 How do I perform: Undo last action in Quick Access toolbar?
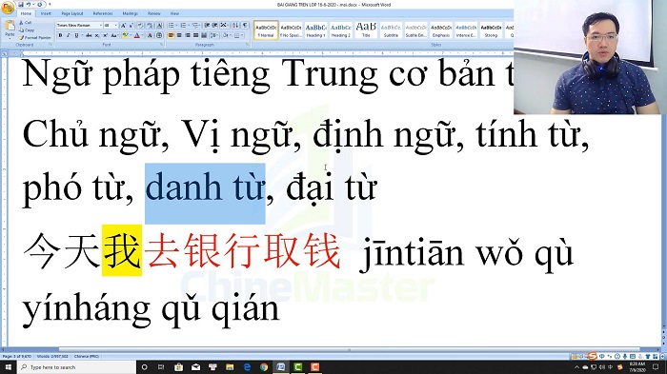(x=29, y=4)
